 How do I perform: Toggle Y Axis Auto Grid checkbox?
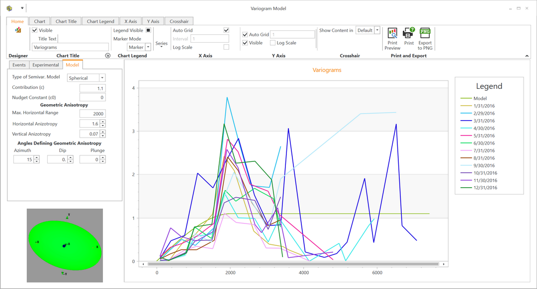pyautogui.click(x=245, y=34)
